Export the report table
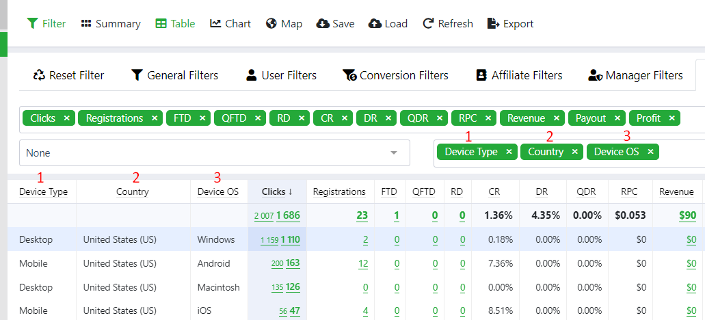Viewport: 705px width, 320px height. point(510,23)
